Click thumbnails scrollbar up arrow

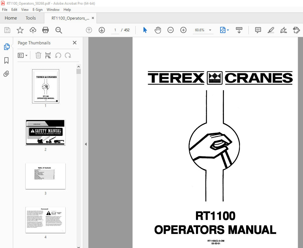[x=78, y=67]
